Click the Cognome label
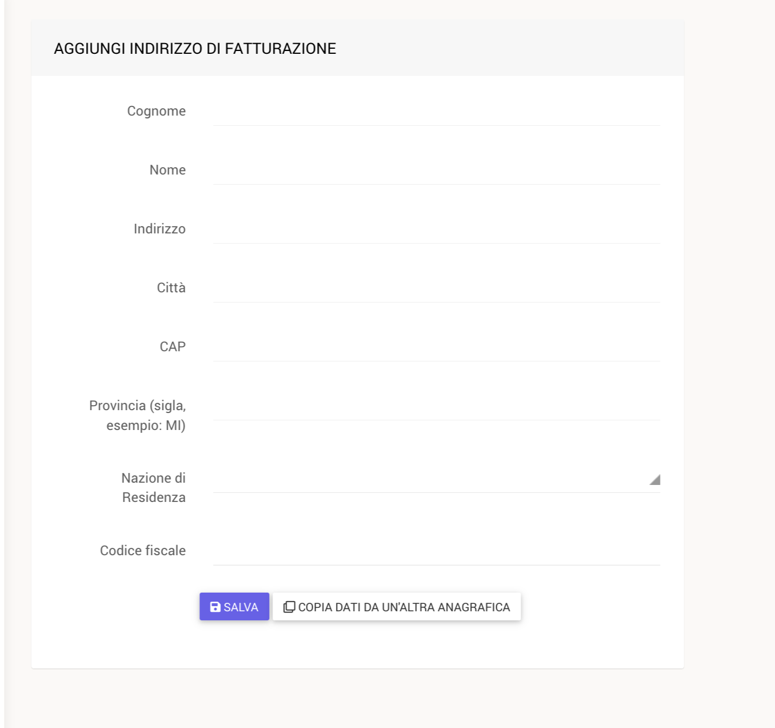This screenshot has width=775, height=728. click(156, 111)
